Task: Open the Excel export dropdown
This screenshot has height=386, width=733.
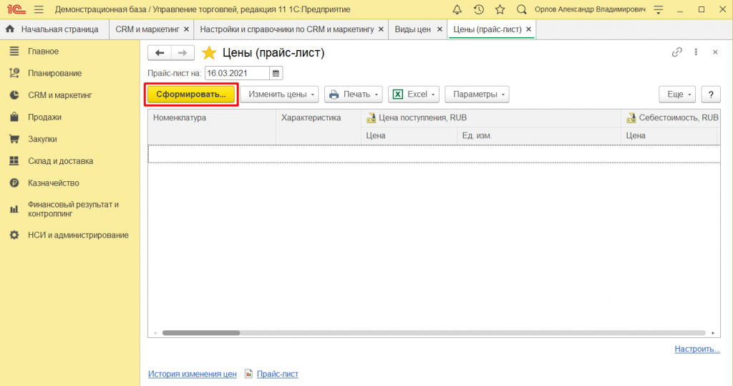Action: pyautogui.click(x=414, y=95)
